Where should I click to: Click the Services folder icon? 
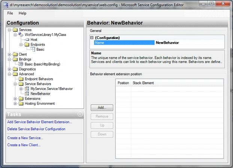coord(15,30)
